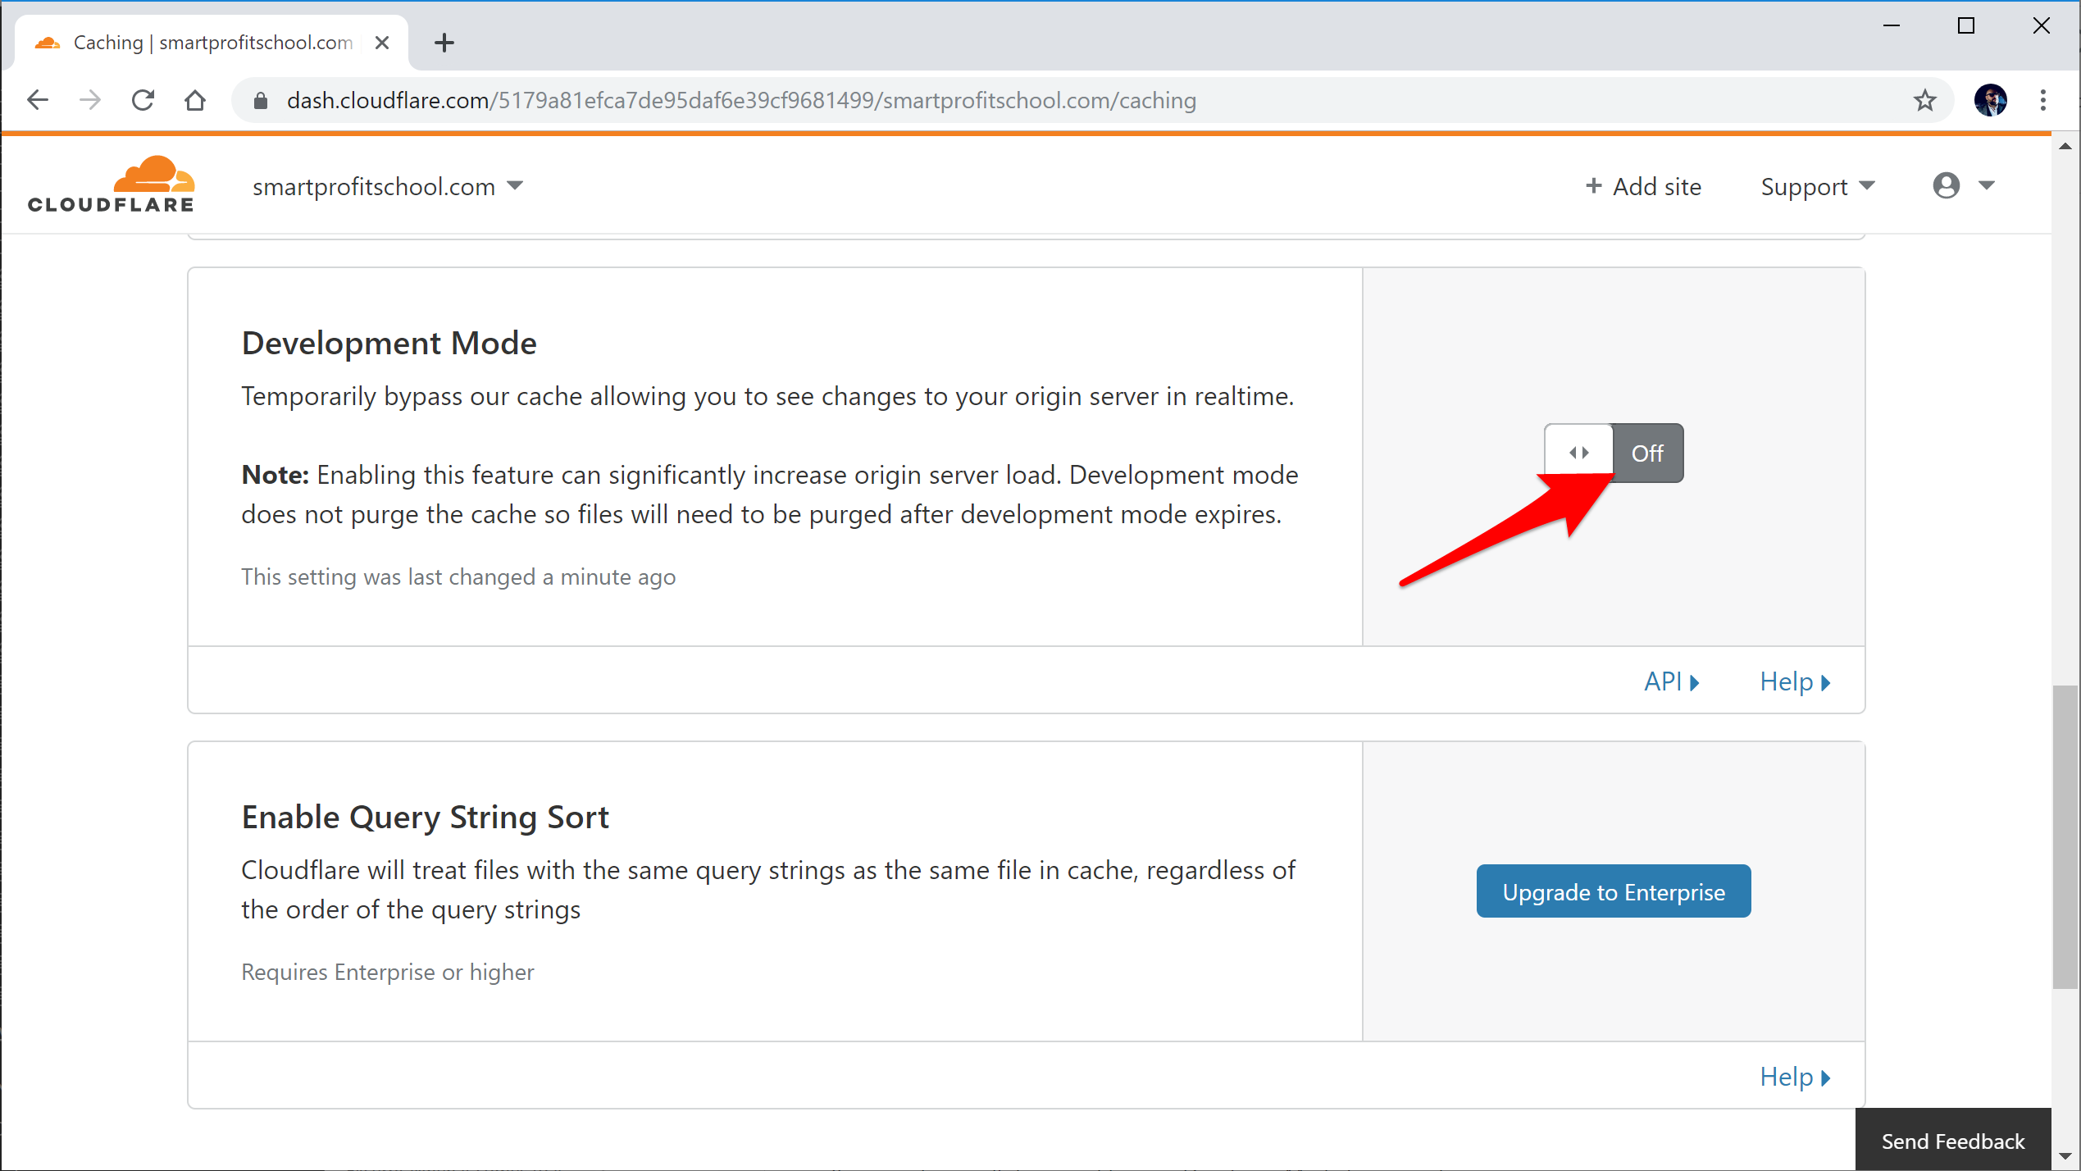Viewport: 2081px width, 1171px height.
Task: Bookmark this page with the star
Action: coord(1925,100)
